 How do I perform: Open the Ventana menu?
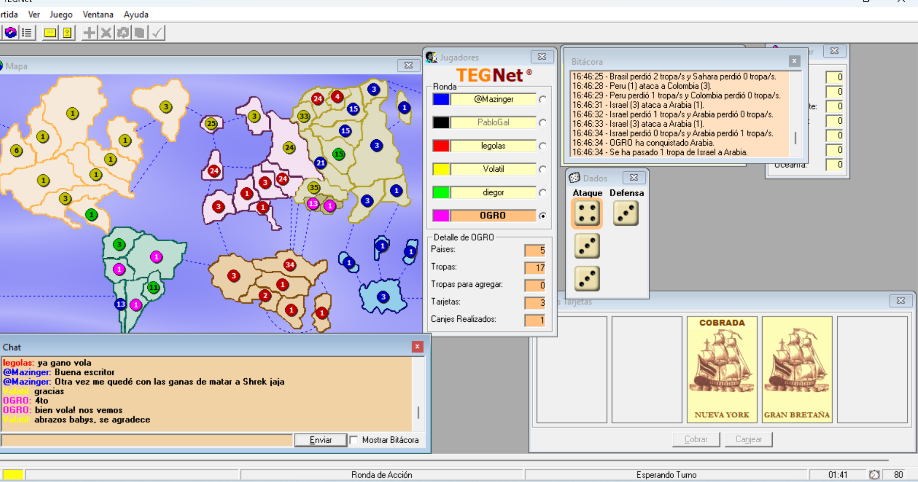(x=98, y=15)
